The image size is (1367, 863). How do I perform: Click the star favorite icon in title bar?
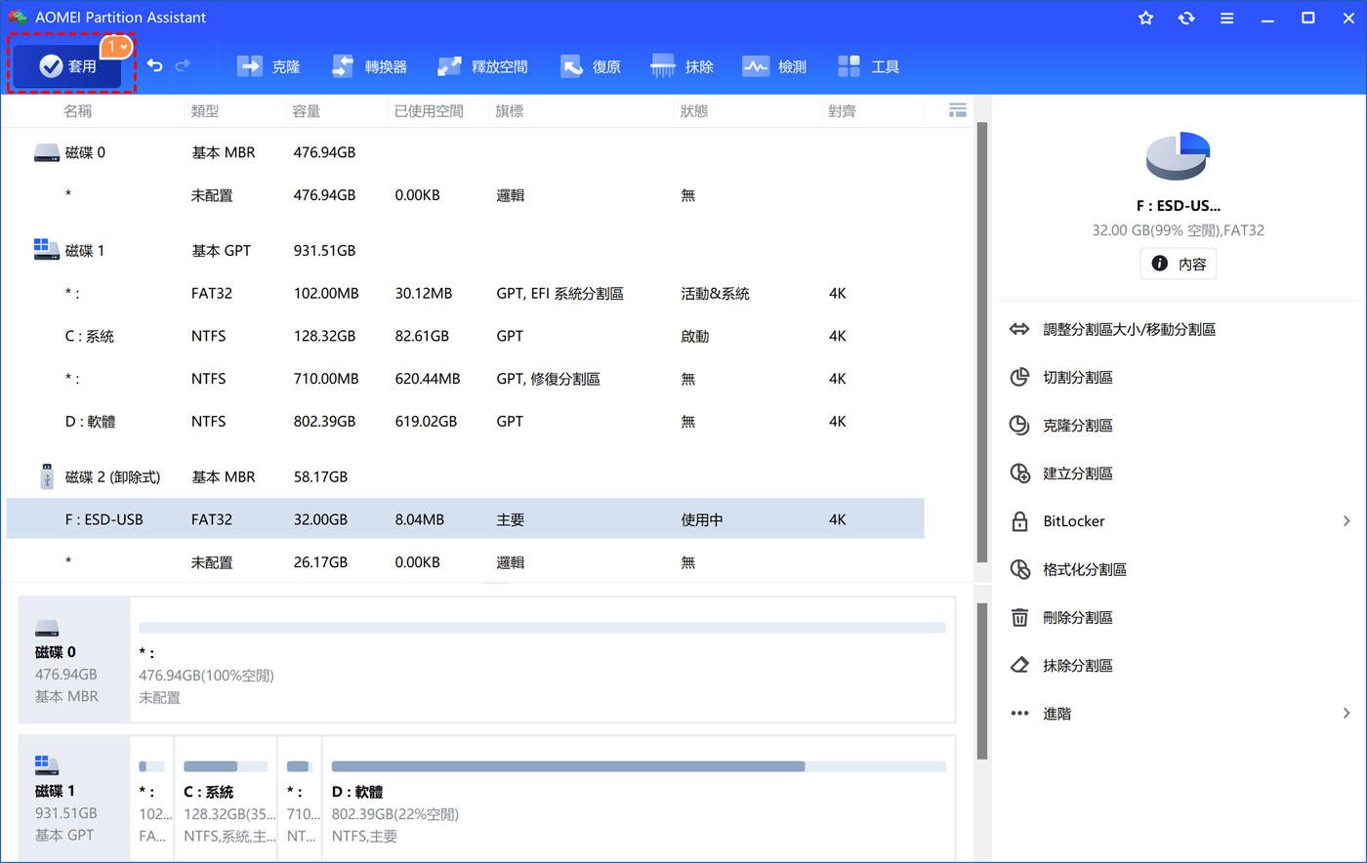1146,18
